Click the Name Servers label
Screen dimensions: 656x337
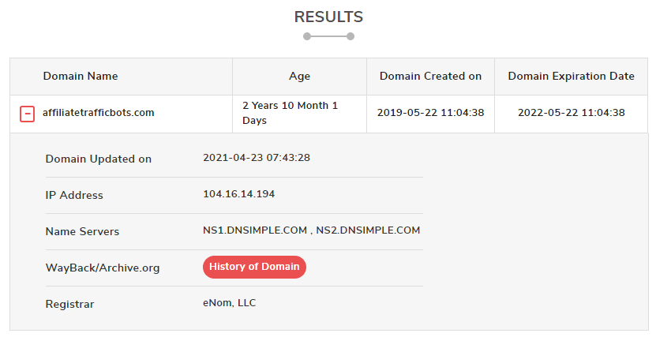pos(82,231)
